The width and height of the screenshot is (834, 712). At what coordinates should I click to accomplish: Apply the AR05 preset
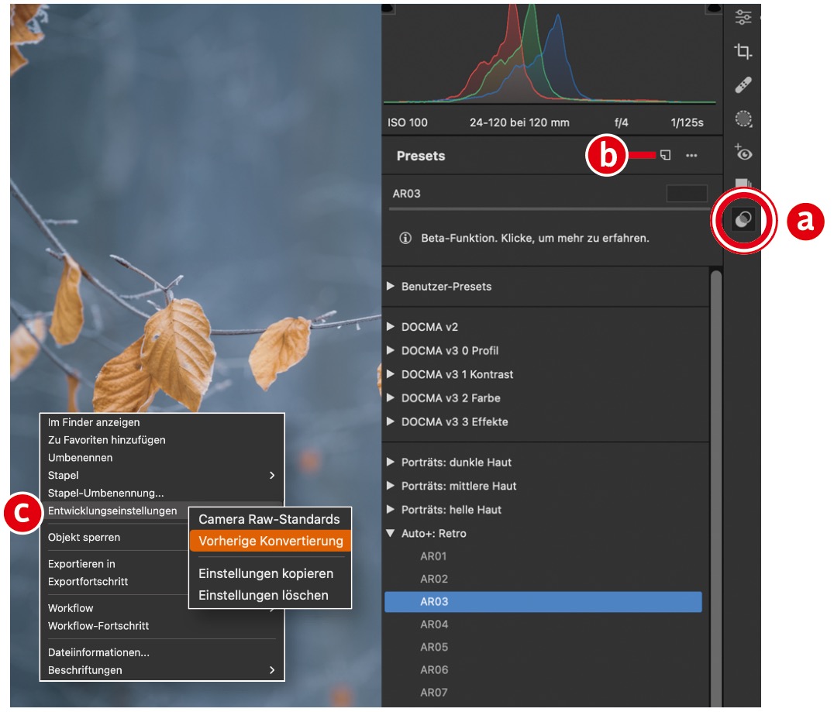[x=433, y=647]
